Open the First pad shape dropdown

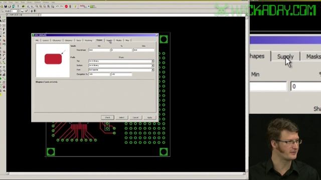[121, 70]
